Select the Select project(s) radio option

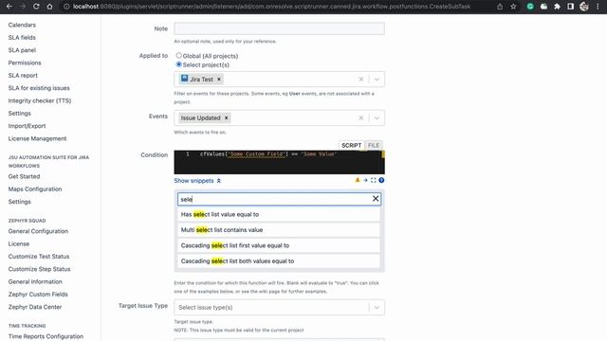coord(179,64)
